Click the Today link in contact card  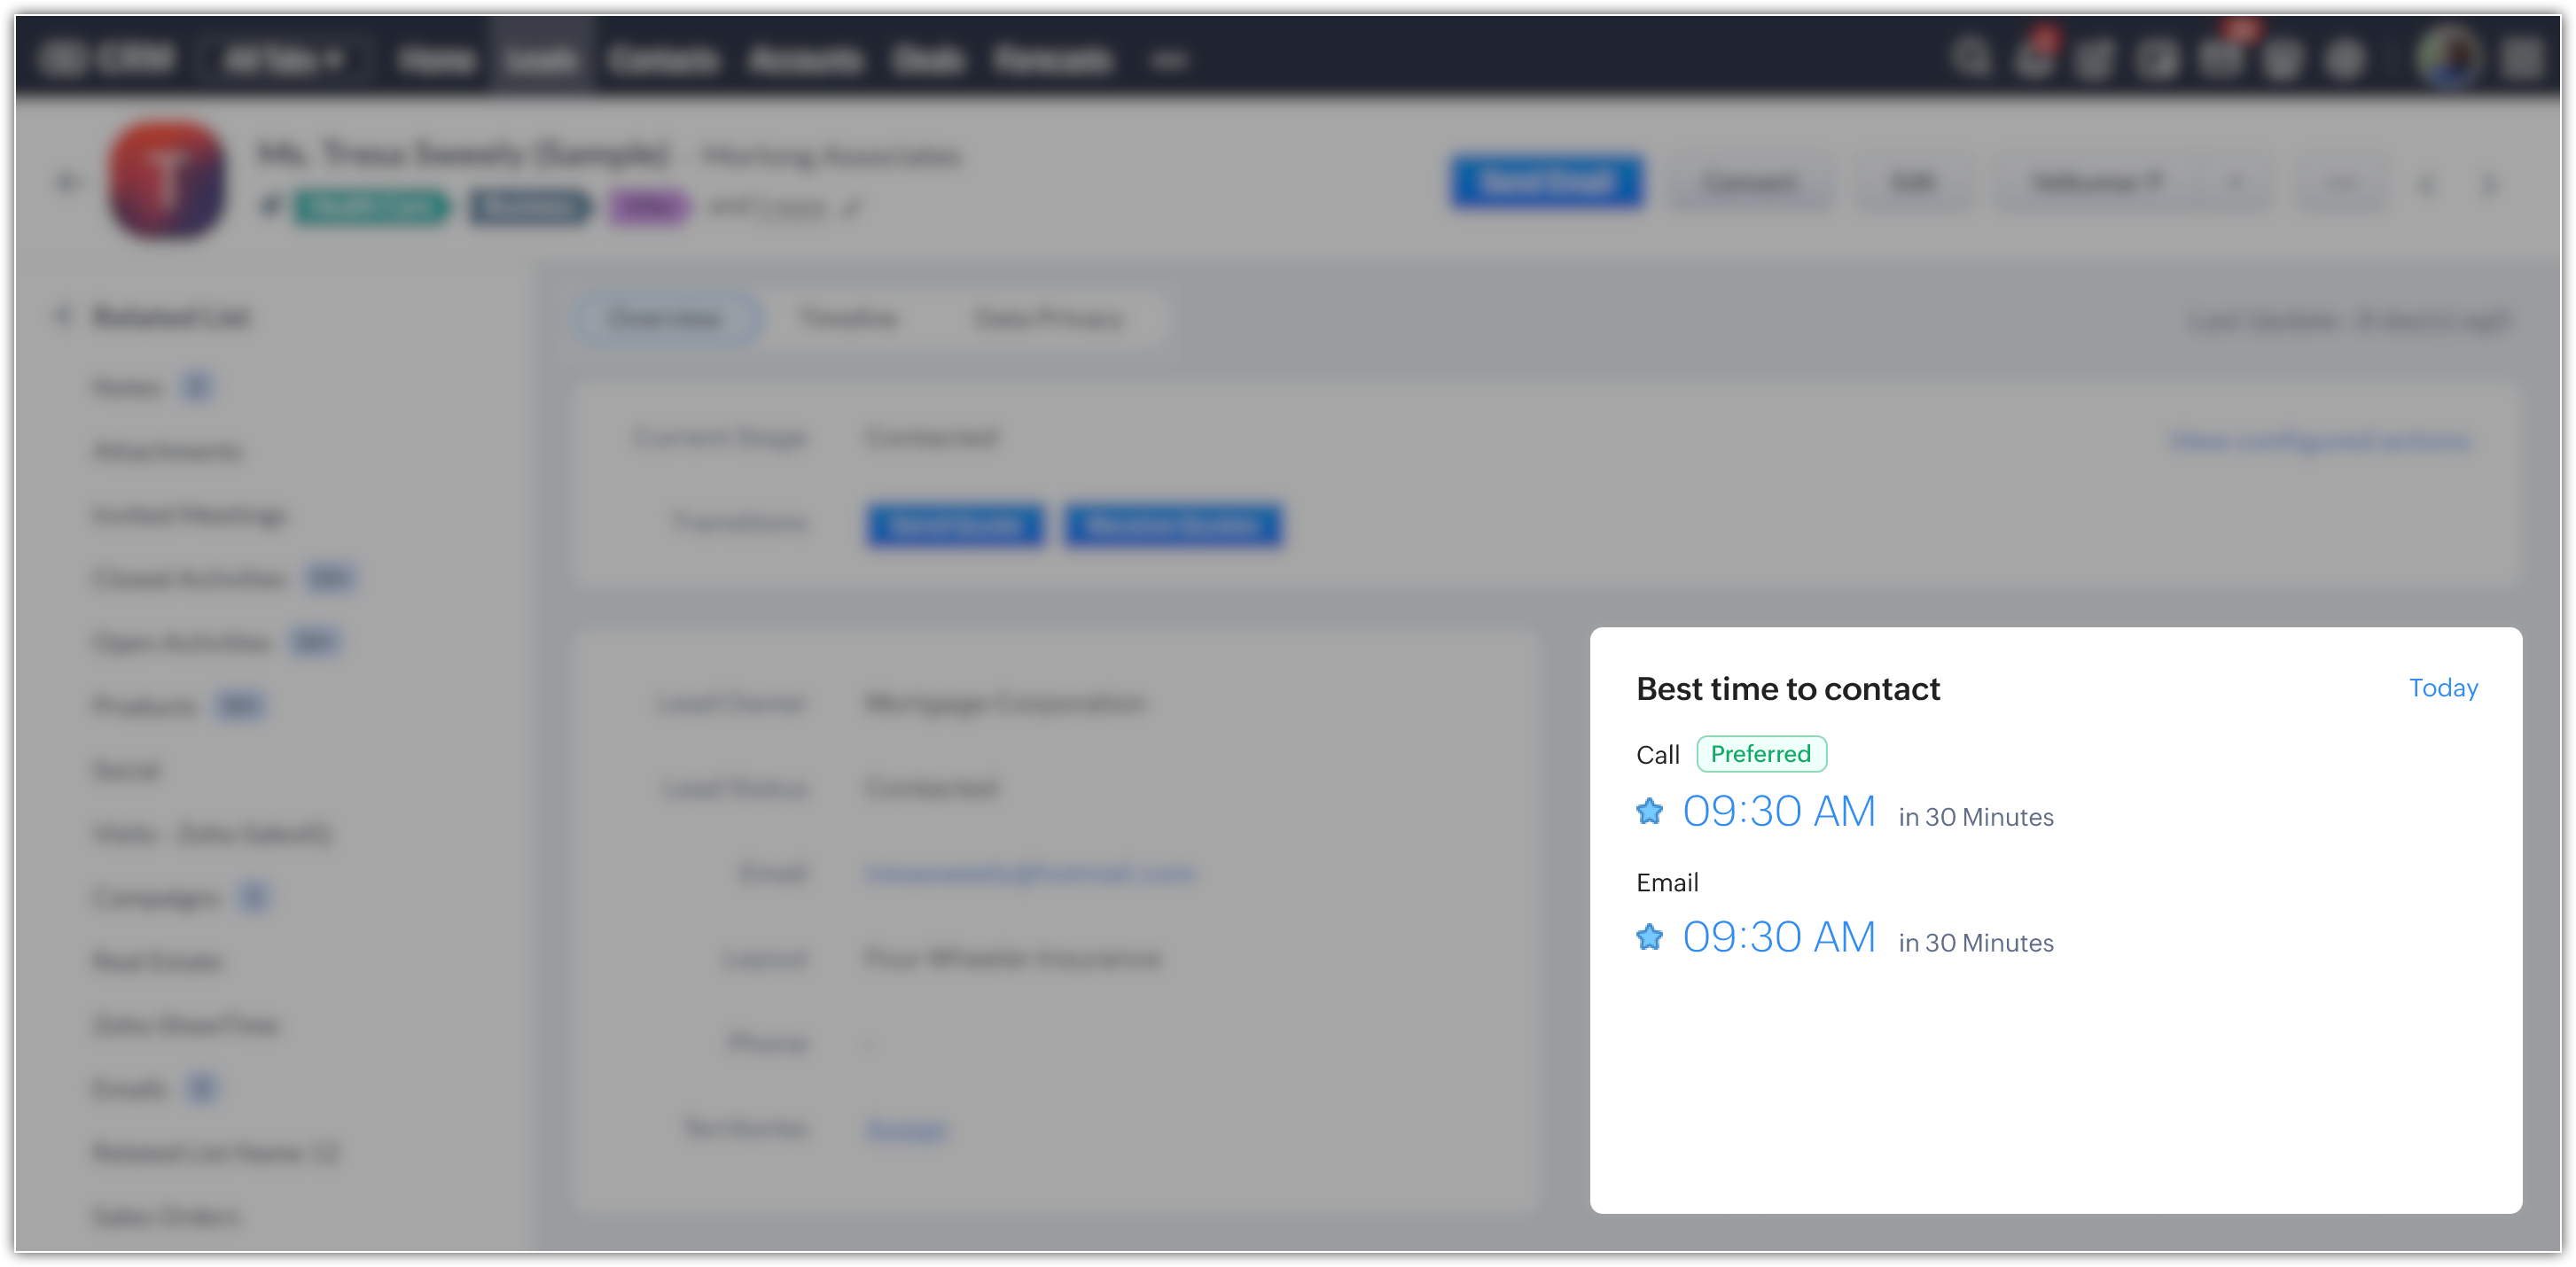coord(2443,688)
